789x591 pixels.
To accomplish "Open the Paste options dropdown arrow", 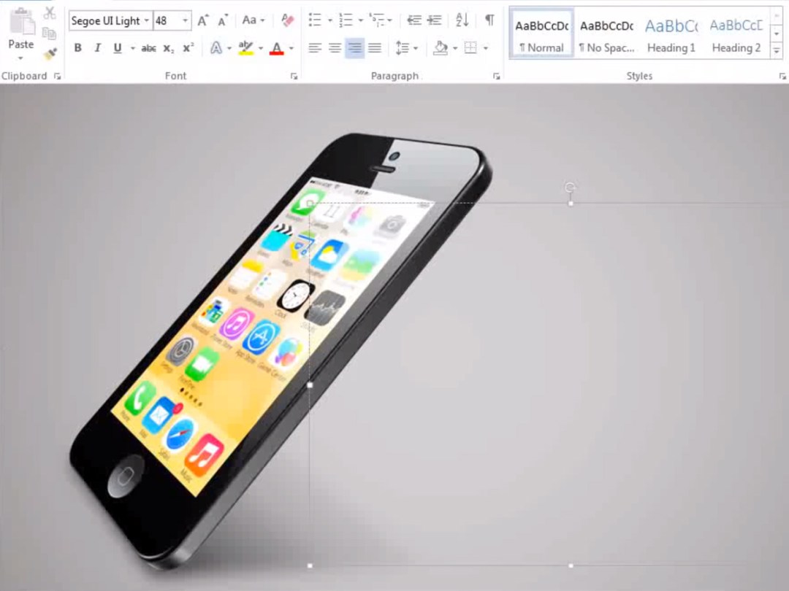I will coord(20,58).
